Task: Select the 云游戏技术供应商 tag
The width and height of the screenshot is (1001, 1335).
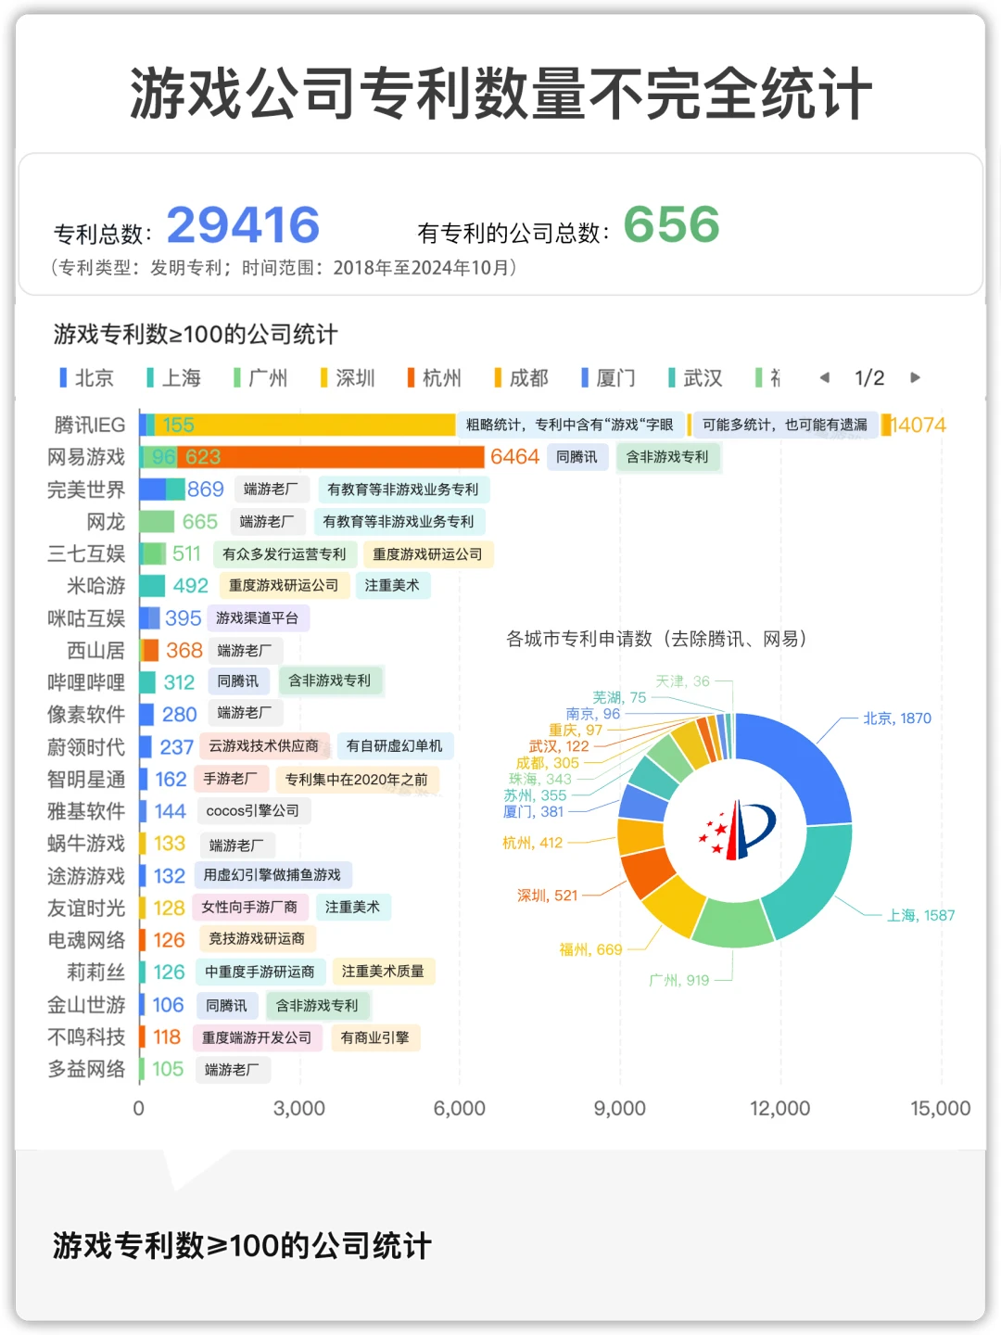Action: (264, 746)
